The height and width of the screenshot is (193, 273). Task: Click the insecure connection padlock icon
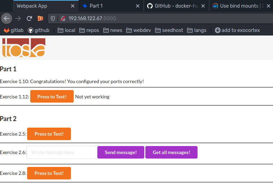click(x=63, y=18)
